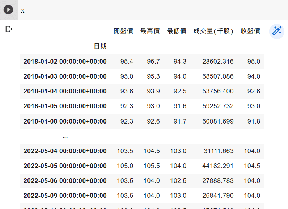Click the output actions icon beside the table
The width and height of the screenshot is (288, 209).
coord(9,29)
